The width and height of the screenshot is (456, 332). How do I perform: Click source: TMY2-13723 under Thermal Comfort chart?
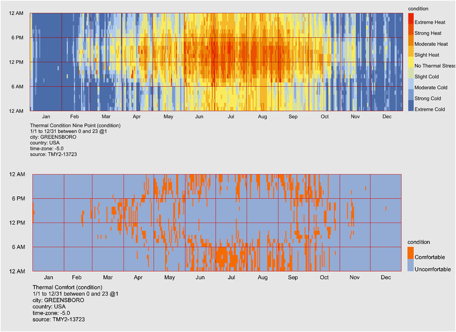59,319
